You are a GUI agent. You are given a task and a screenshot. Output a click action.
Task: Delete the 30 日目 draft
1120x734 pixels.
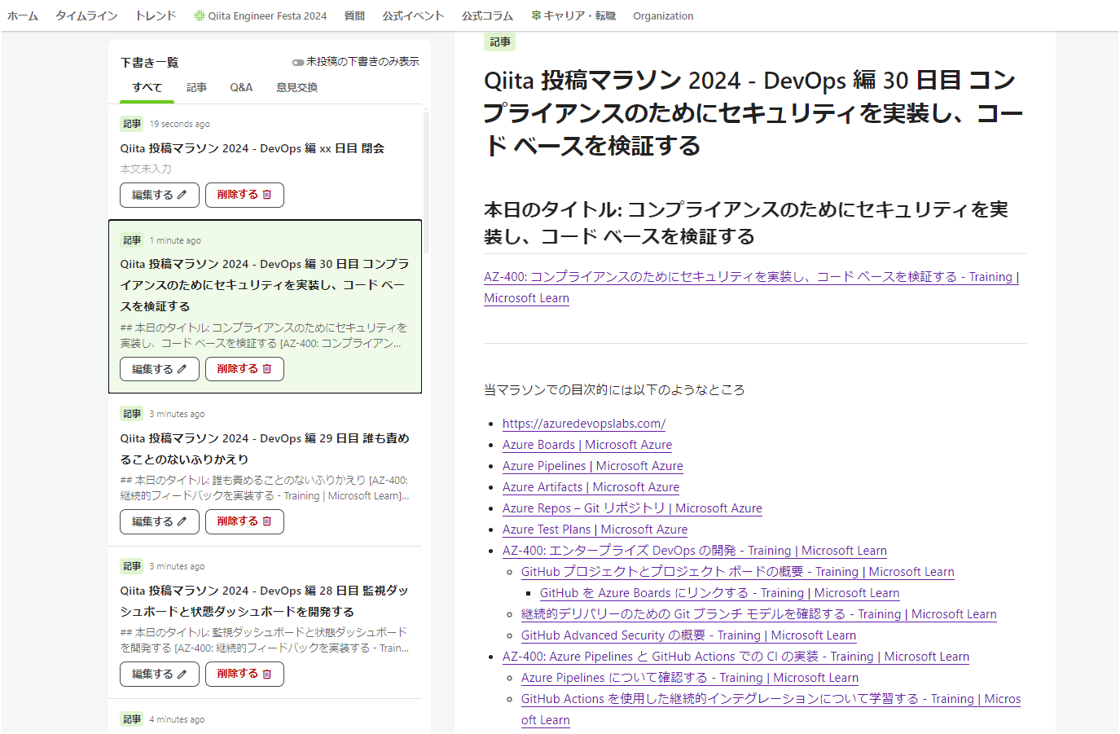point(244,369)
